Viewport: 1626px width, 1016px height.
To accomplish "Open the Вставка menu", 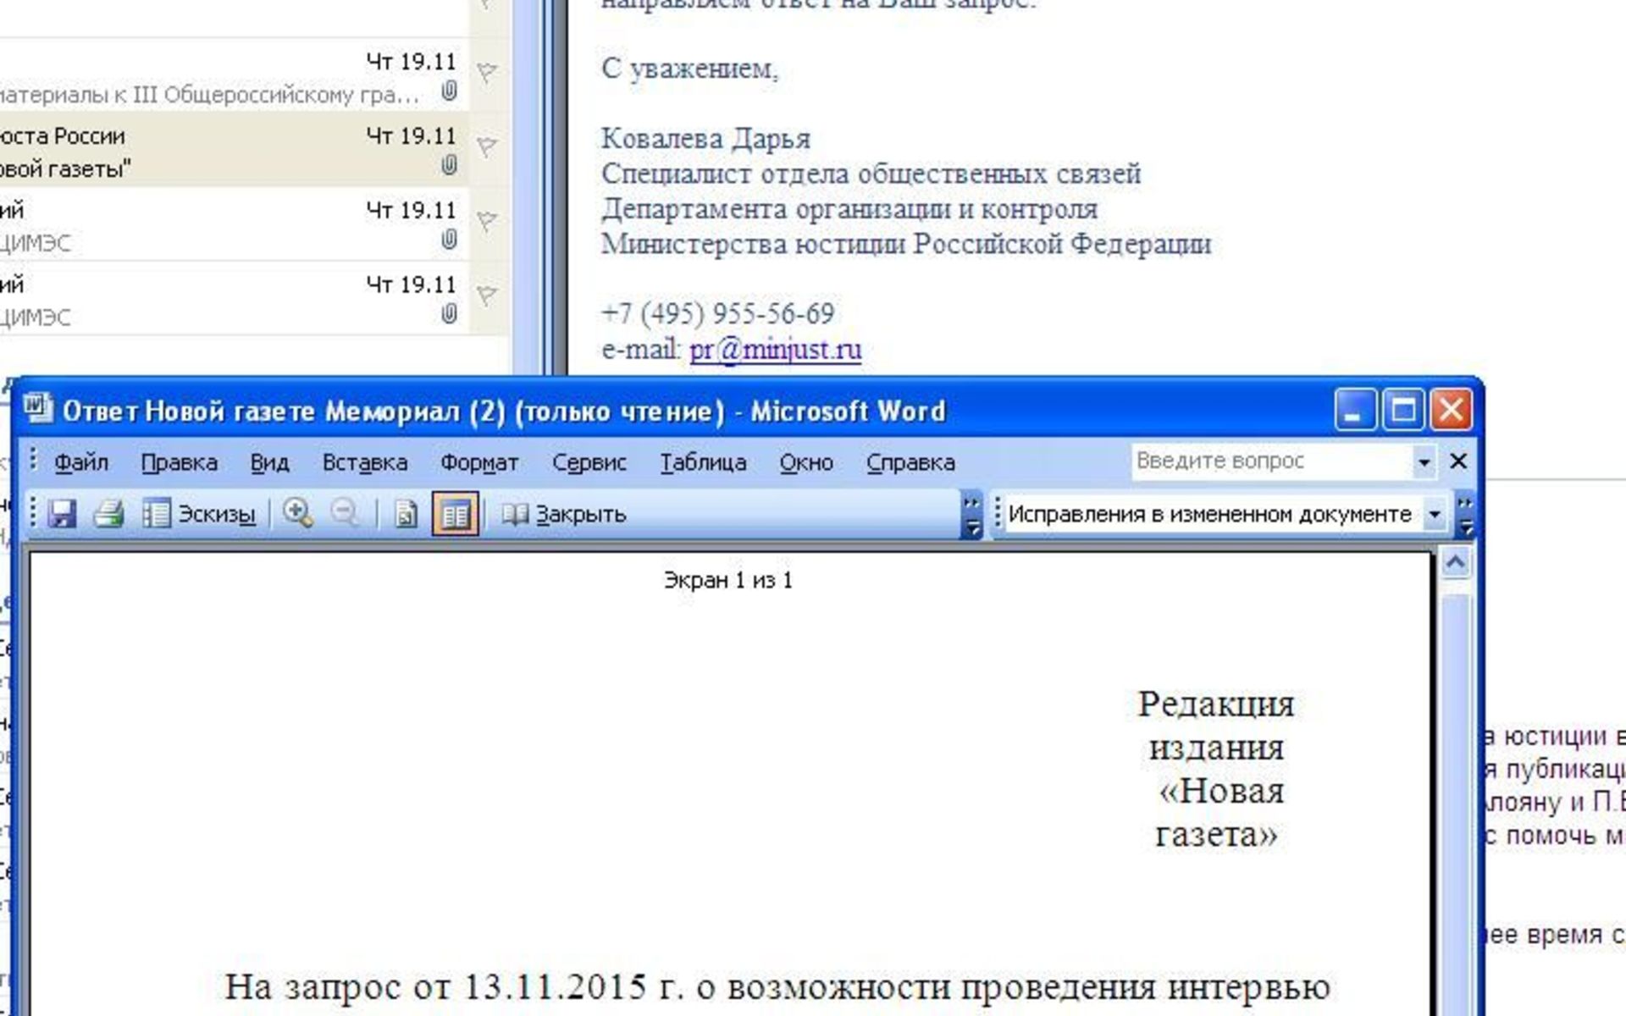I will tap(365, 462).
